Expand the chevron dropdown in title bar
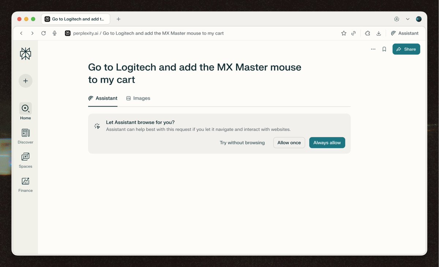 (408, 19)
